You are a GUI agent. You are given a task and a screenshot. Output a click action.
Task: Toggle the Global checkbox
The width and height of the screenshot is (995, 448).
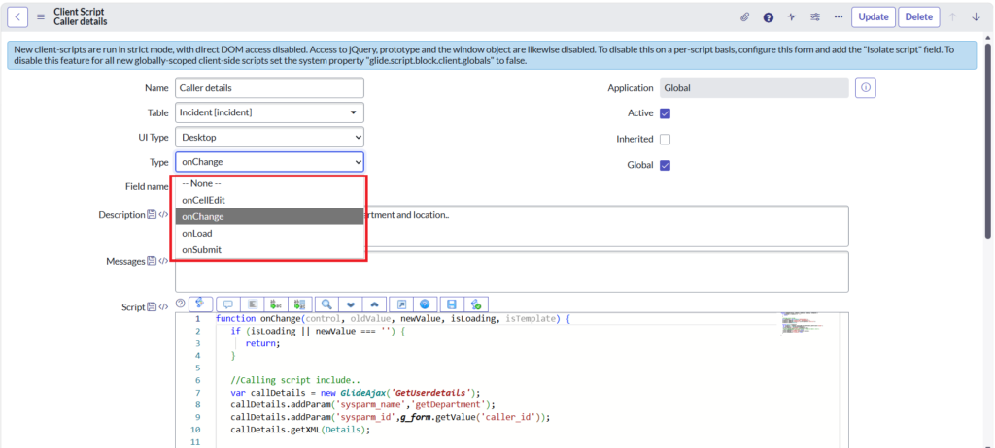pyautogui.click(x=666, y=165)
